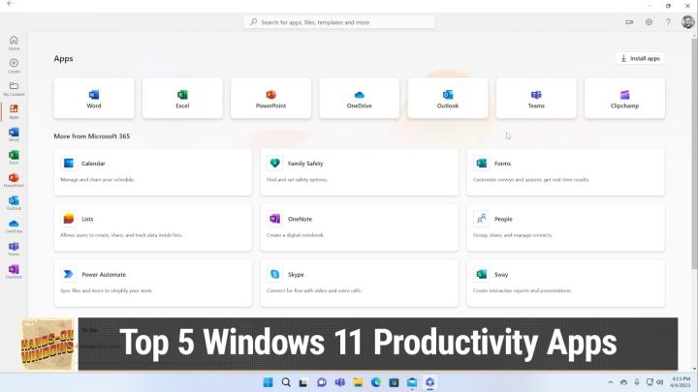Select the Apps sidebar item

pyautogui.click(x=14, y=111)
